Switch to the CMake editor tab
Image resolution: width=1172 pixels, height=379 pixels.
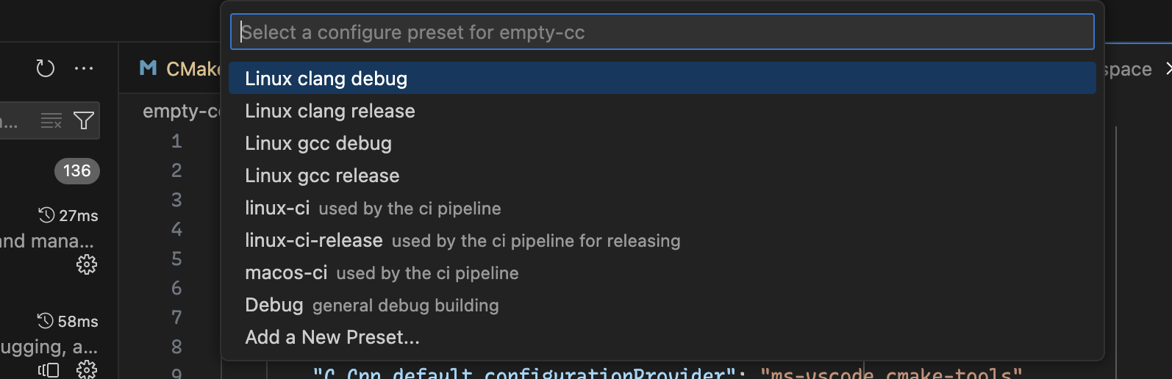180,69
